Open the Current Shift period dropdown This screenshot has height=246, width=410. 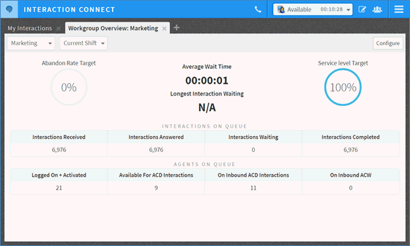click(84, 43)
